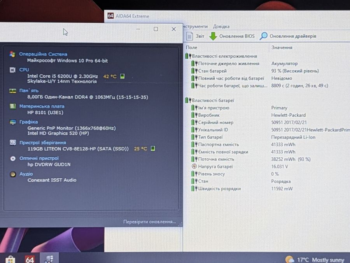Click the Графіка monitor icon
Viewport: 350px width, 263px height.
click(13, 122)
